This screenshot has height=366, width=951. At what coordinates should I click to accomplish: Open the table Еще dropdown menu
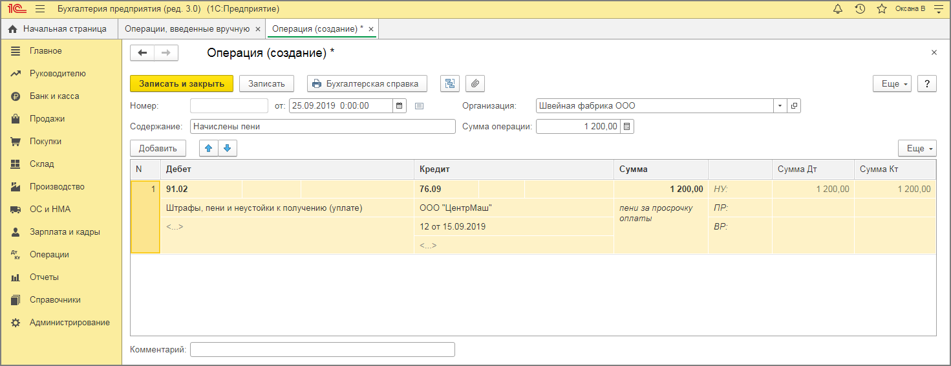917,148
